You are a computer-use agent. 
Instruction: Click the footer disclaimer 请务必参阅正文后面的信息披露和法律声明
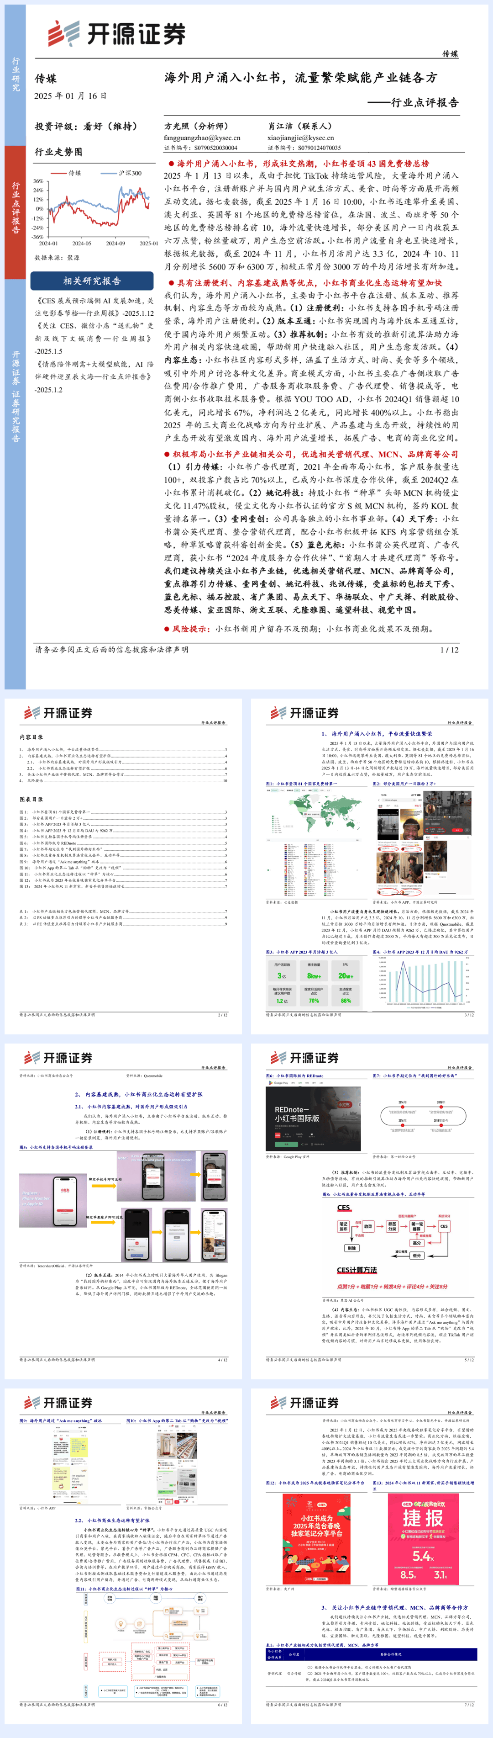point(112,650)
